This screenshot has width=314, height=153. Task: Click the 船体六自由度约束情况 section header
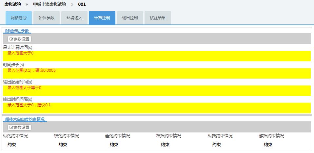25,119
